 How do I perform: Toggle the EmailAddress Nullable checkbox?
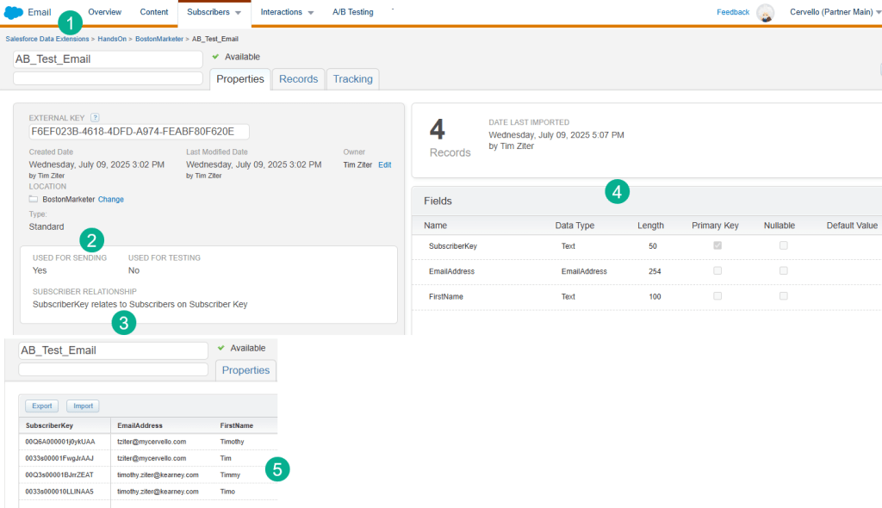click(x=783, y=271)
